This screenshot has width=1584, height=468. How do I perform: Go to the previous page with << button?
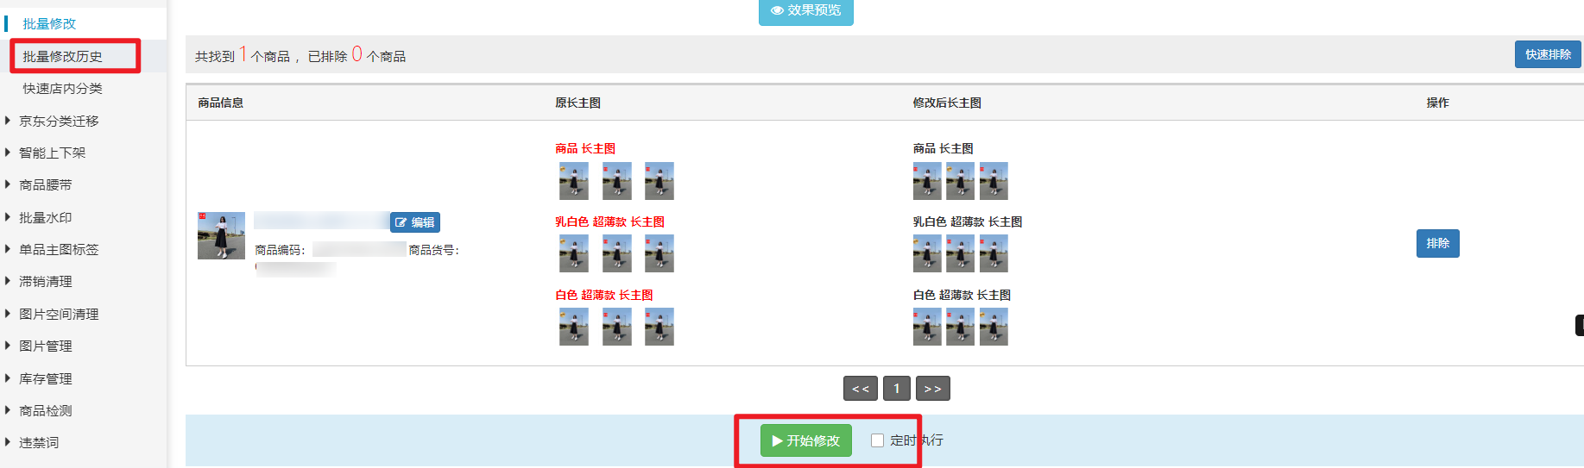pos(861,389)
